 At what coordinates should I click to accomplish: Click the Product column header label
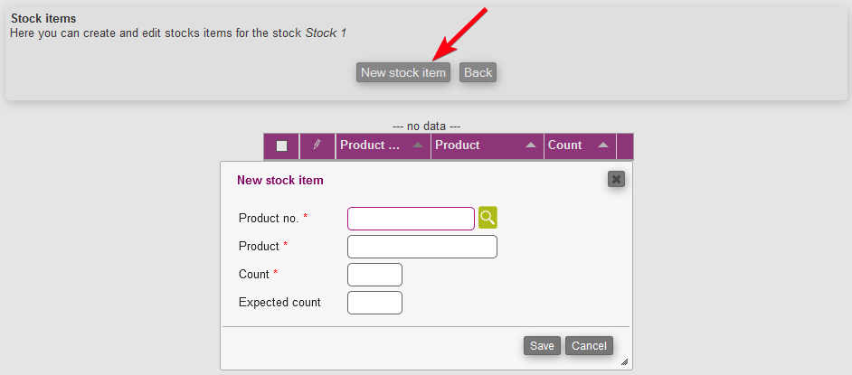[x=458, y=145]
